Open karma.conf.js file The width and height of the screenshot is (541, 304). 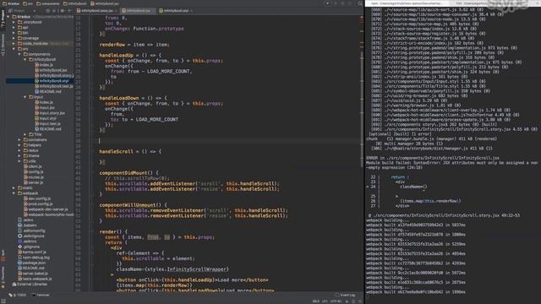[32, 252]
